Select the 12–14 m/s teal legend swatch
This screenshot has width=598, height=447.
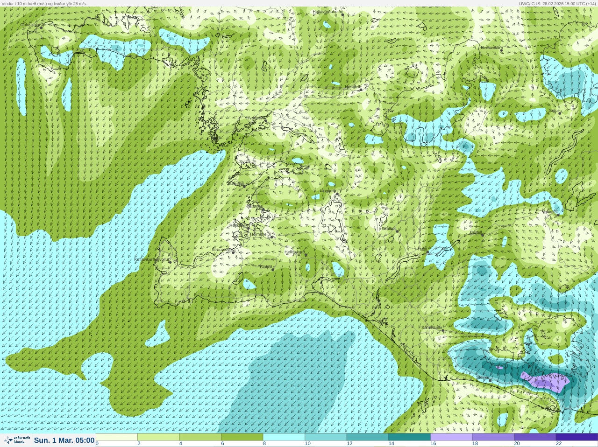pyautogui.click(x=367, y=437)
